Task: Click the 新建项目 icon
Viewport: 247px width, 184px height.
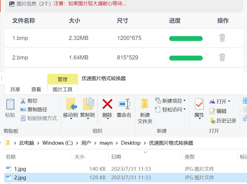Action: click(158, 101)
